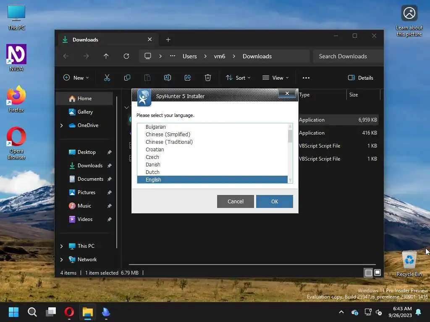Viewport: 430px width, 322px height.
Task: Open the Sort dropdown
Action: click(x=238, y=78)
